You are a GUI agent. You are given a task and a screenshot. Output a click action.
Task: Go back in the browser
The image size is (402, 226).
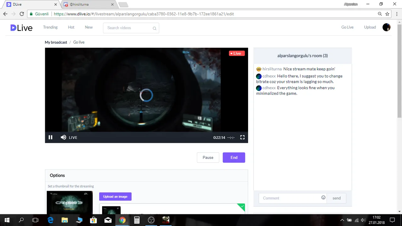[5, 14]
